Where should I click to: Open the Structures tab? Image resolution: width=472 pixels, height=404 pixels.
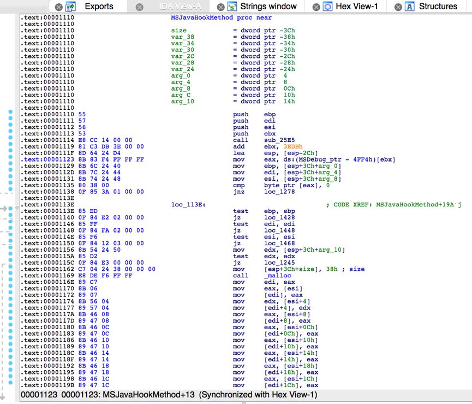438,7
